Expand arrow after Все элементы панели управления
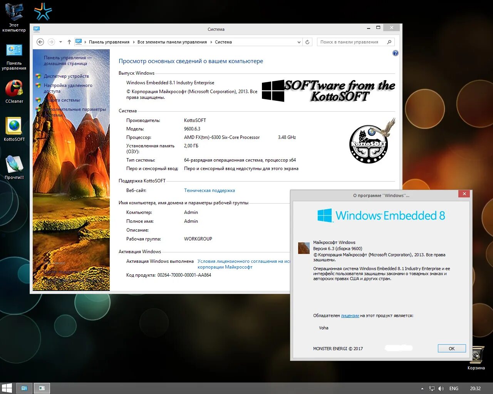This screenshot has width=493, height=394. click(x=211, y=42)
